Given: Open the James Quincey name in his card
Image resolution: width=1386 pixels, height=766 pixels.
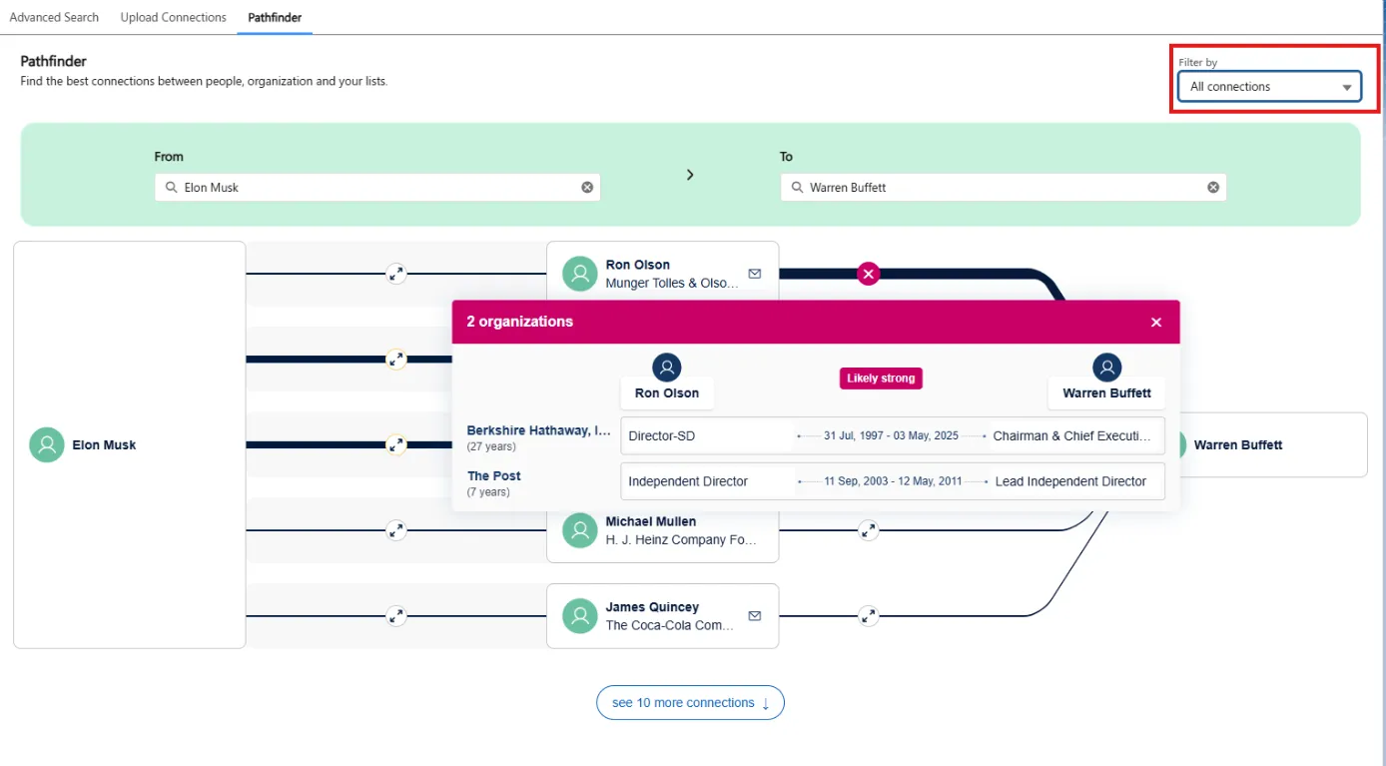Looking at the screenshot, I should (x=652, y=607).
